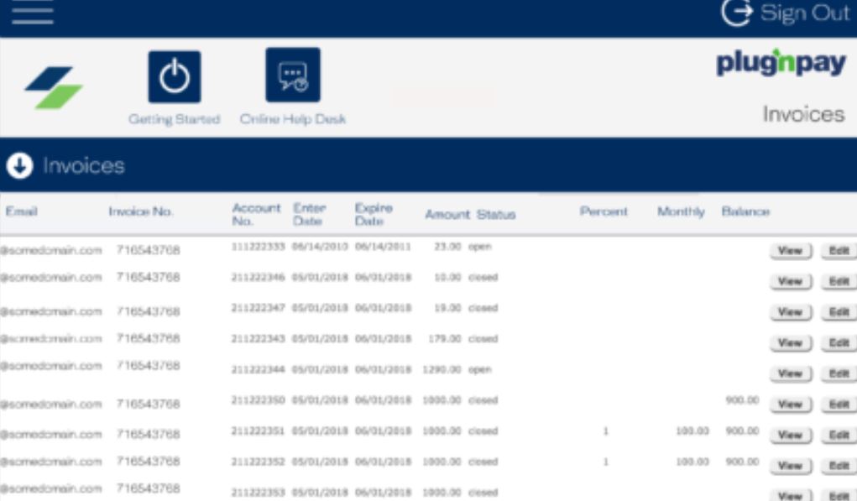857x501 pixels.
Task: Sort by the Monthly column header
Action: pyautogui.click(x=681, y=211)
